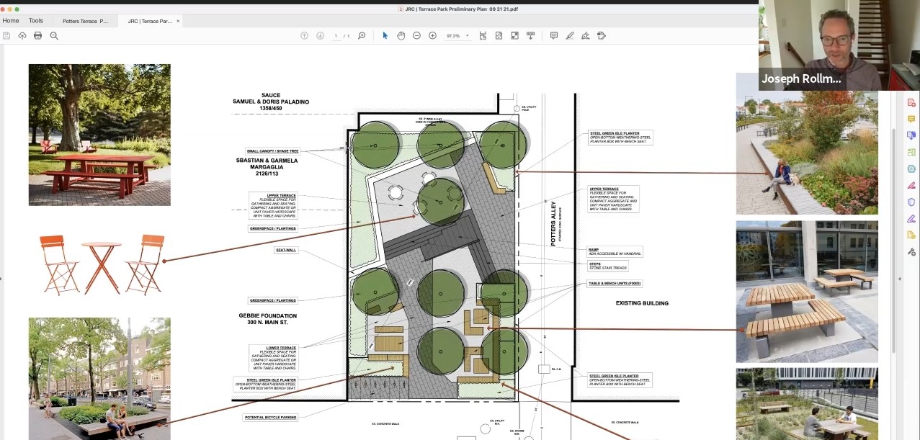920x440 pixels.
Task: Open the Protect shield tool in right pane
Action: pyautogui.click(x=911, y=202)
